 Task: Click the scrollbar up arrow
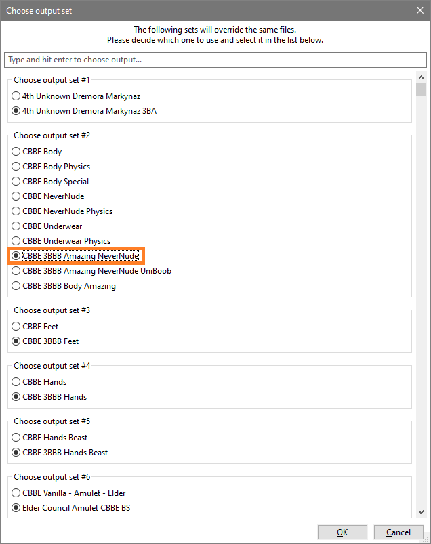[x=421, y=77]
